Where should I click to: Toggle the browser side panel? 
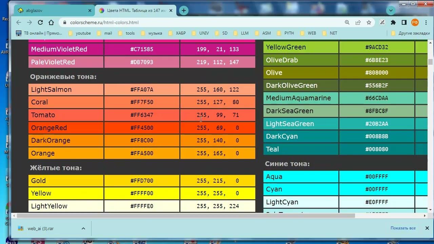coord(404,22)
